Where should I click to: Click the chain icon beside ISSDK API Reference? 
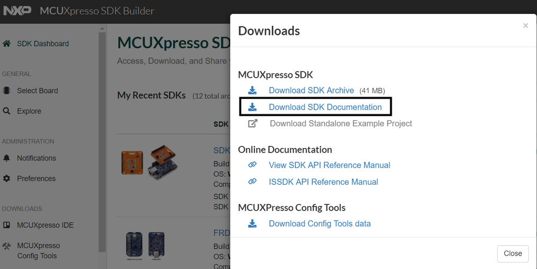click(252, 181)
